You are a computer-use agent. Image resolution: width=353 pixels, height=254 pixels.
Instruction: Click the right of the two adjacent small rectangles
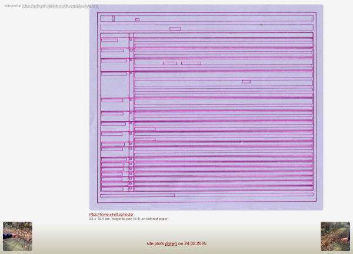(x=191, y=63)
